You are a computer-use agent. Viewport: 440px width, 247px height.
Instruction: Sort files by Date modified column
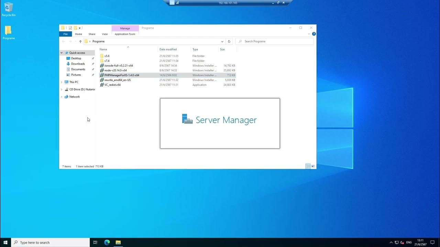click(x=174, y=49)
